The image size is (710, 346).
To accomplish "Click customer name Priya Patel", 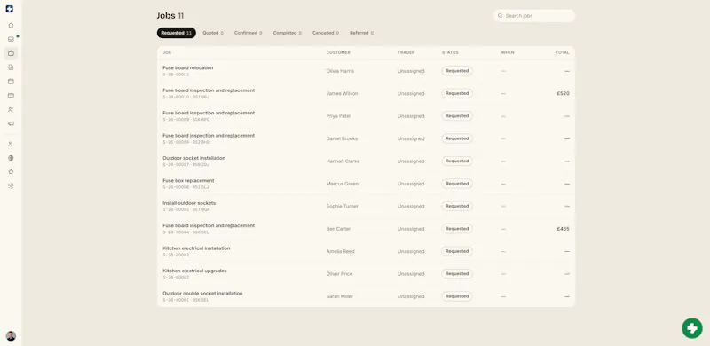I will [x=338, y=116].
